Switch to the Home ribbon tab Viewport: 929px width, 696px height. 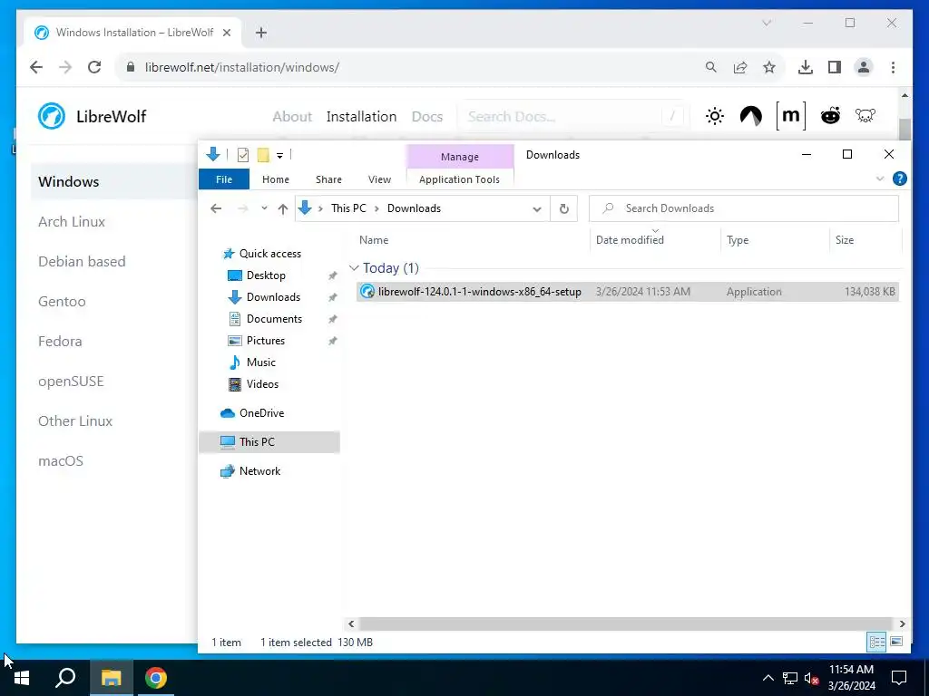click(x=276, y=179)
